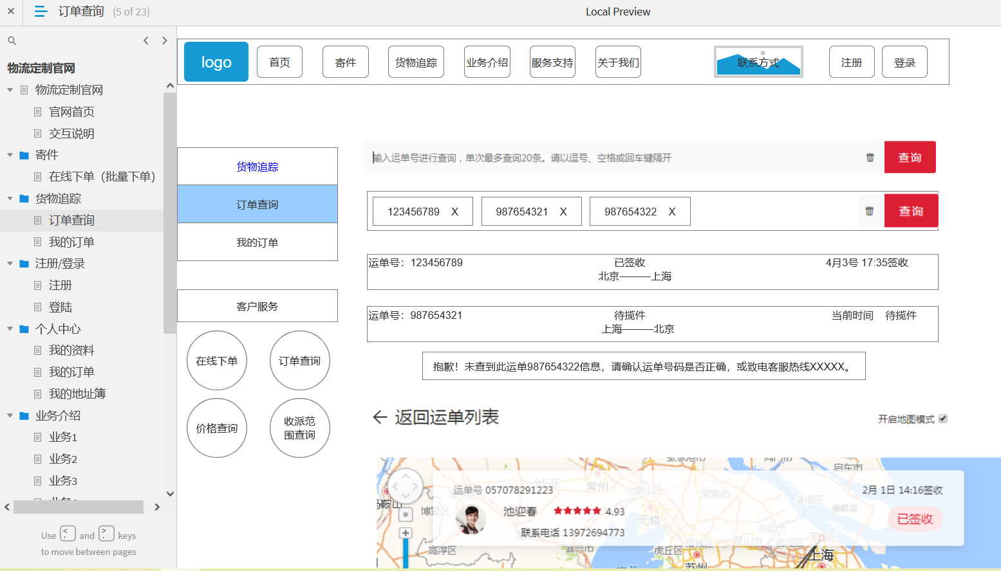Click the map pan compass control
Image resolution: width=1001 pixels, height=571 pixels.
point(405,486)
